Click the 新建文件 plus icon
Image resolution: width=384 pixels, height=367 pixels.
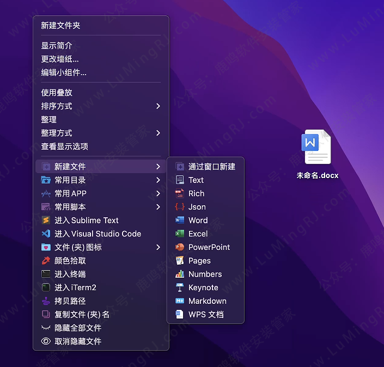(46, 167)
